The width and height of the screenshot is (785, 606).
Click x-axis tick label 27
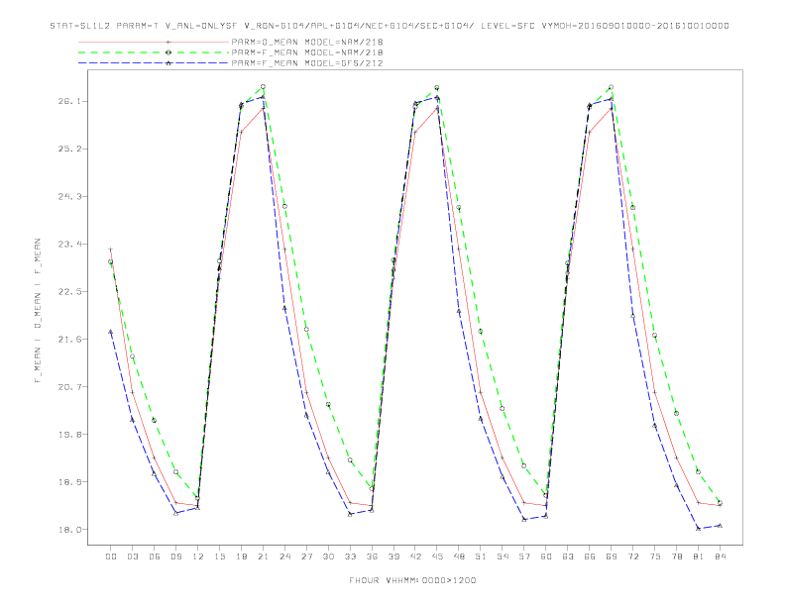click(x=306, y=556)
